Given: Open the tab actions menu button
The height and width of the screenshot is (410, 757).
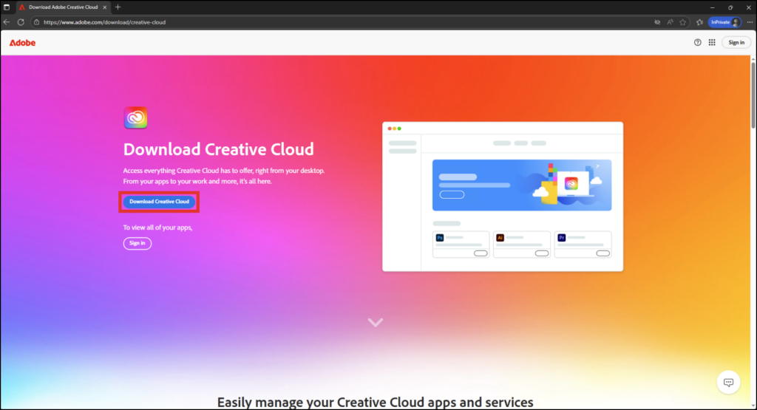Looking at the screenshot, I should point(7,7).
